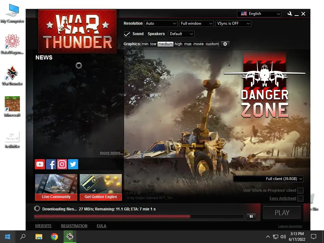Screen dimensions: 324x243
Task: Select War Thunder launcher taskbar icon
Action: [x=70, y=237]
